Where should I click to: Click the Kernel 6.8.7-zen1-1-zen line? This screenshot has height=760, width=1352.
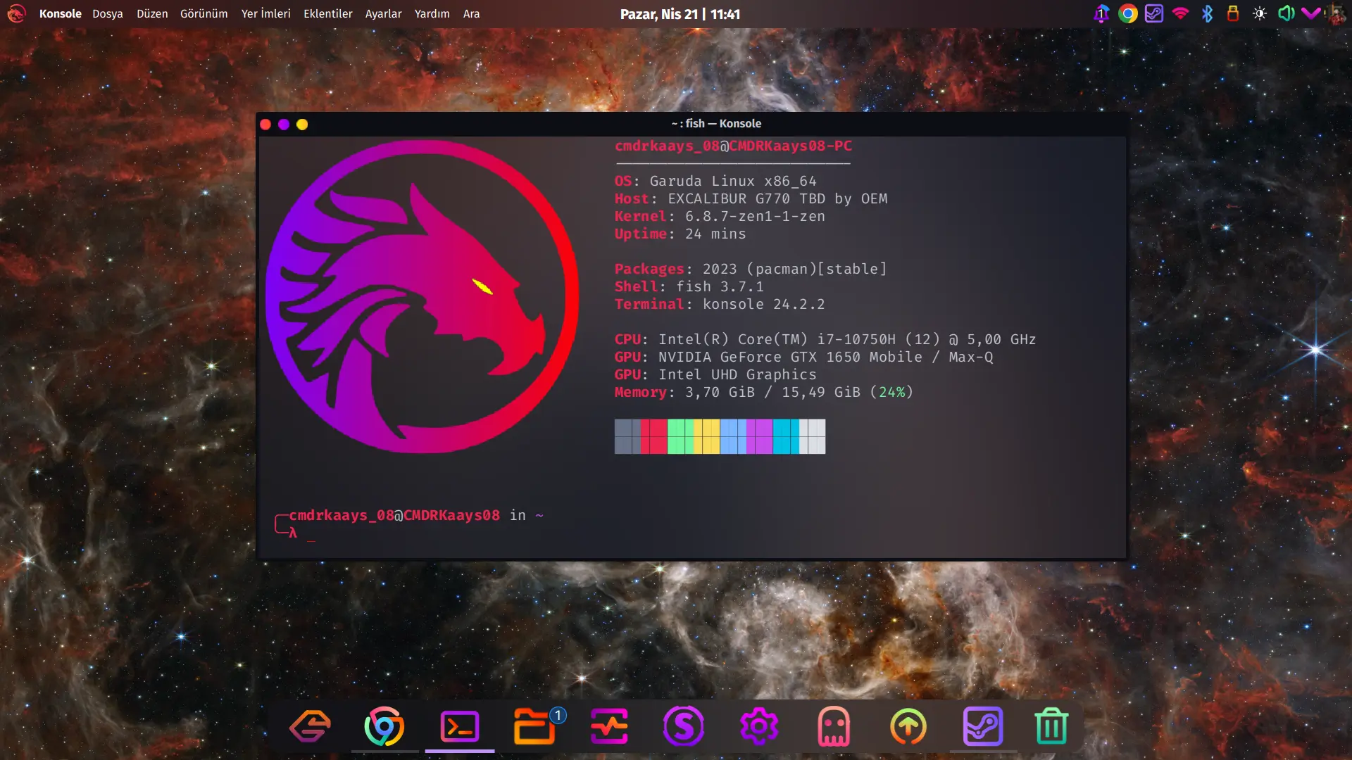pyautogui.click(x=720, y=217)
